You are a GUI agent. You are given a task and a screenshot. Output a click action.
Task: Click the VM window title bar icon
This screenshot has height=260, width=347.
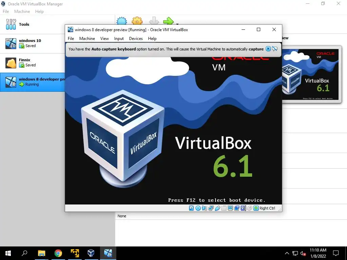point(70,29)
